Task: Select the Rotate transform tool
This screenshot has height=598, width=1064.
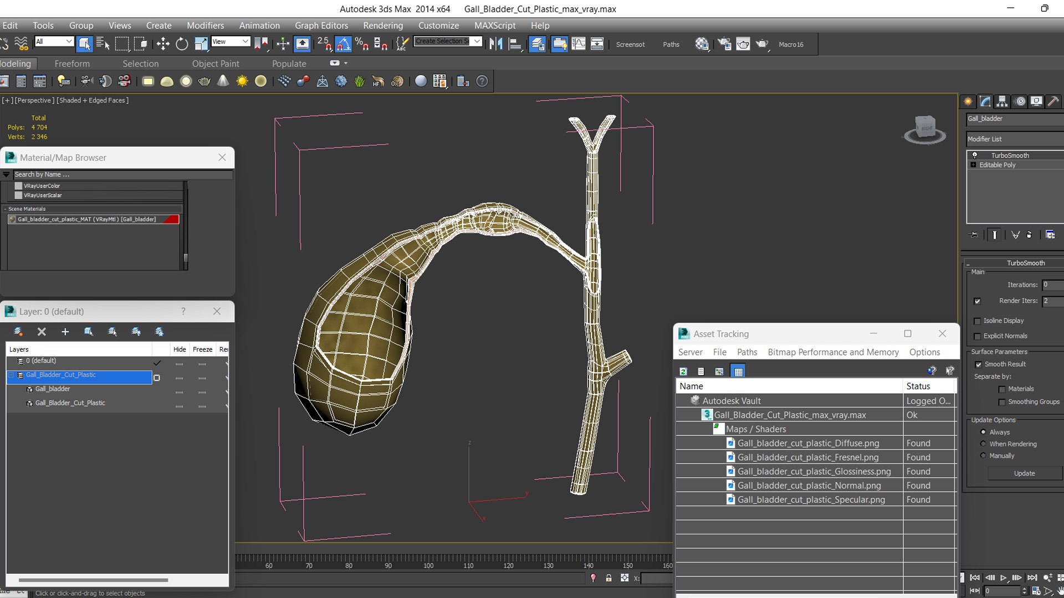Action: point(182,44)
